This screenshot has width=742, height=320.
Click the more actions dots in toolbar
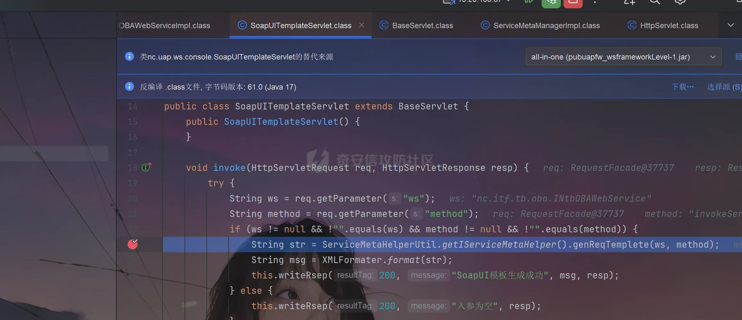[x=595, y=2]
